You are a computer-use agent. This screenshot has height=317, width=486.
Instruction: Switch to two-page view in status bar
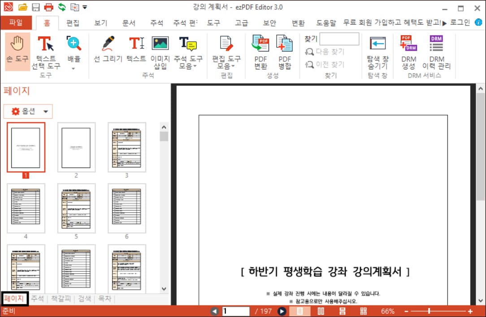point(321,311)
